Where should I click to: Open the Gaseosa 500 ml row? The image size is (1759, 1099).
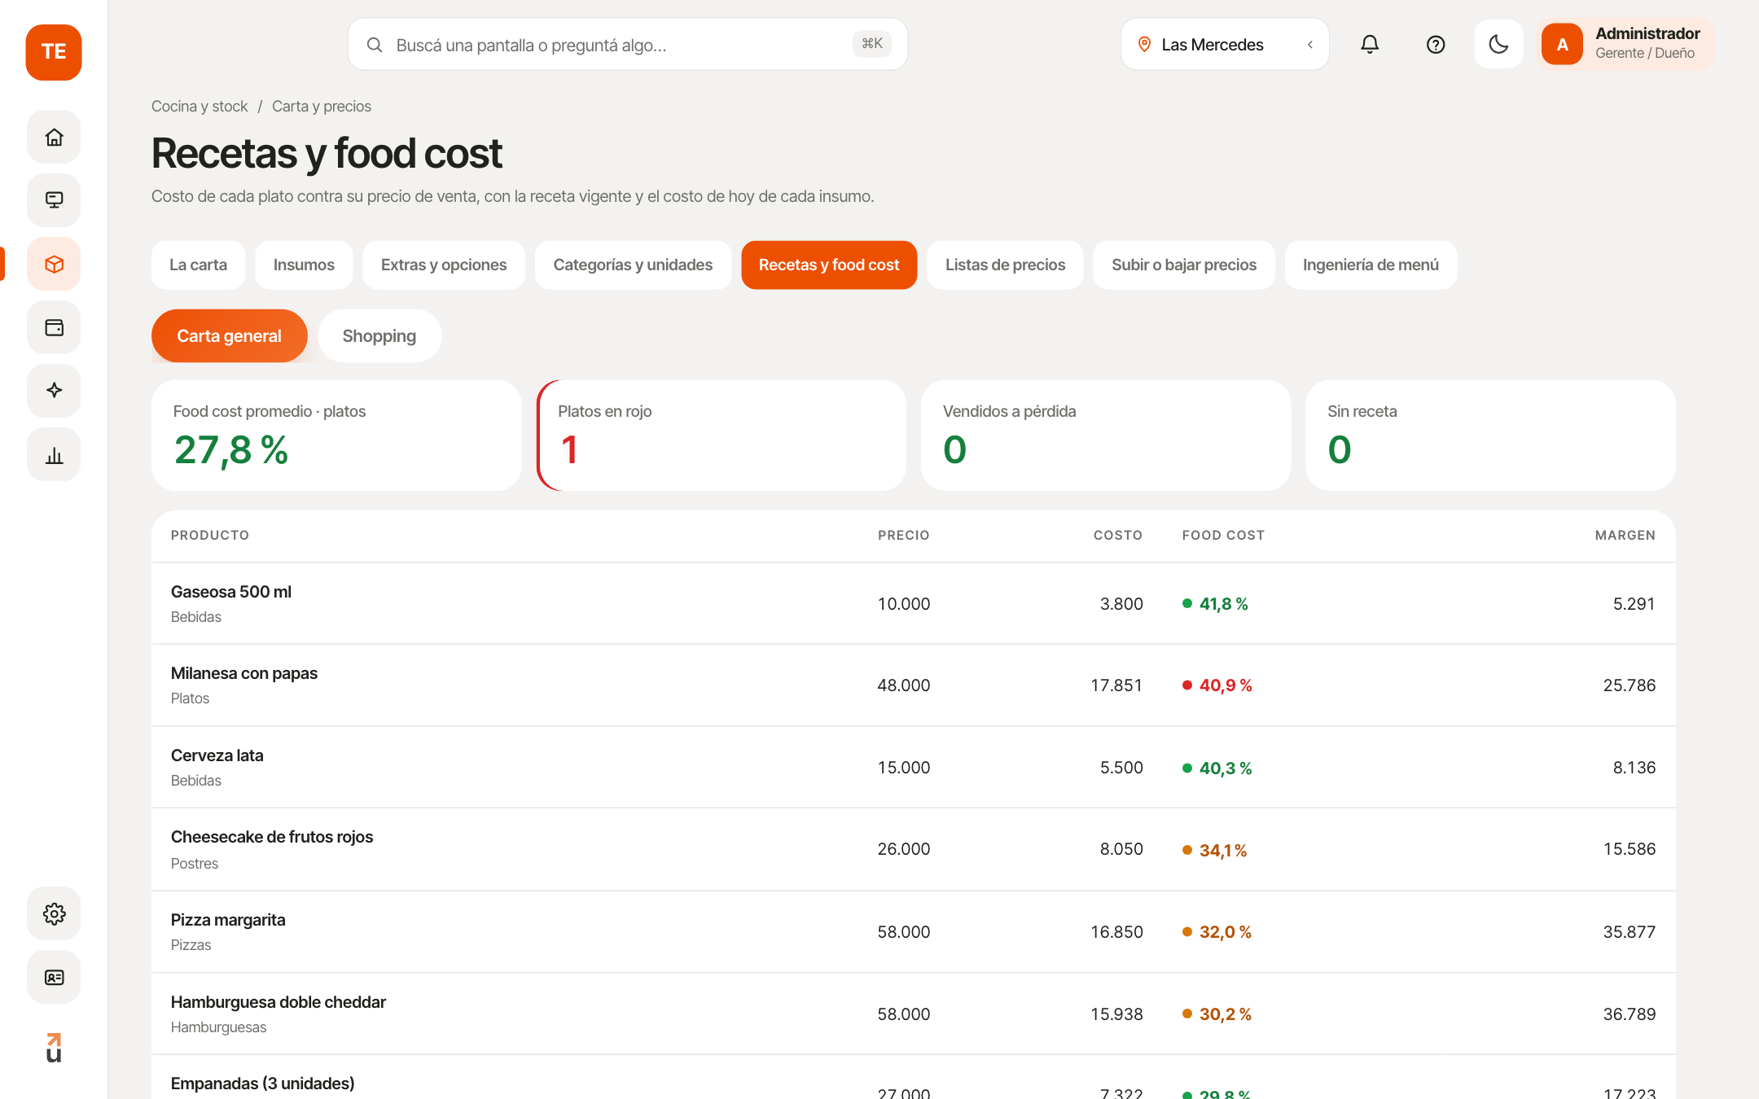click(x=914, y=603)
